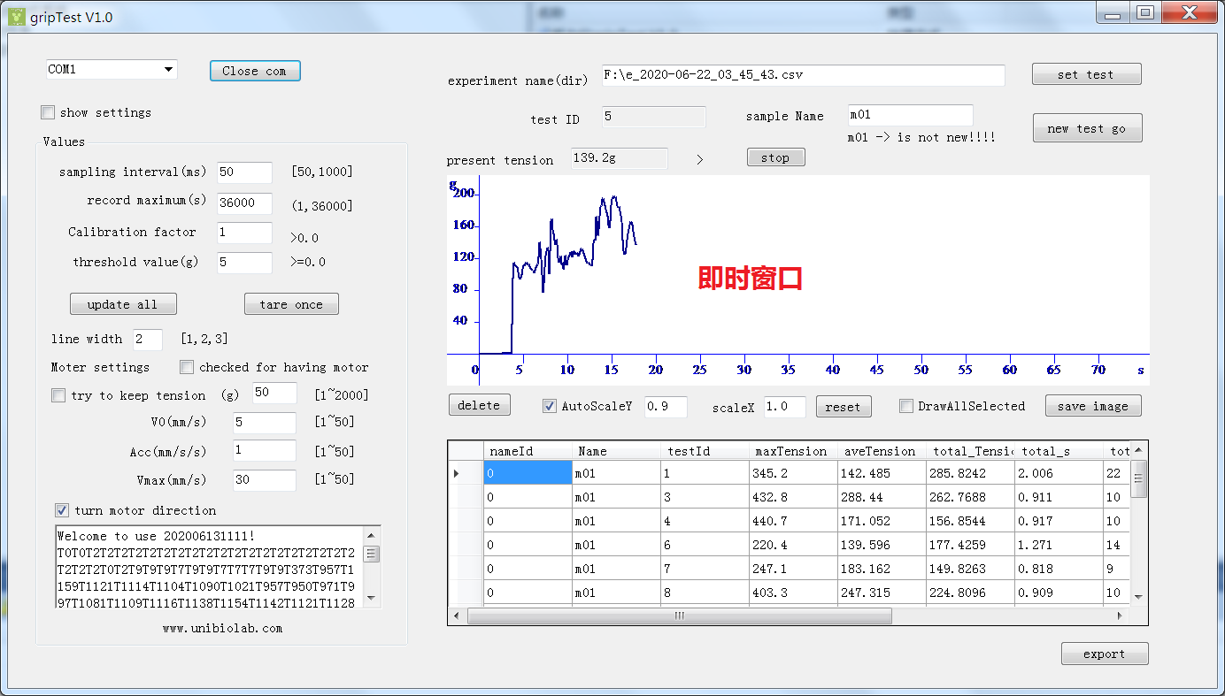Click the record maximum input field

click(245, 203)
